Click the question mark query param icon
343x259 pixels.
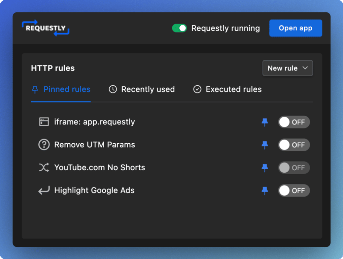[44, 145]
